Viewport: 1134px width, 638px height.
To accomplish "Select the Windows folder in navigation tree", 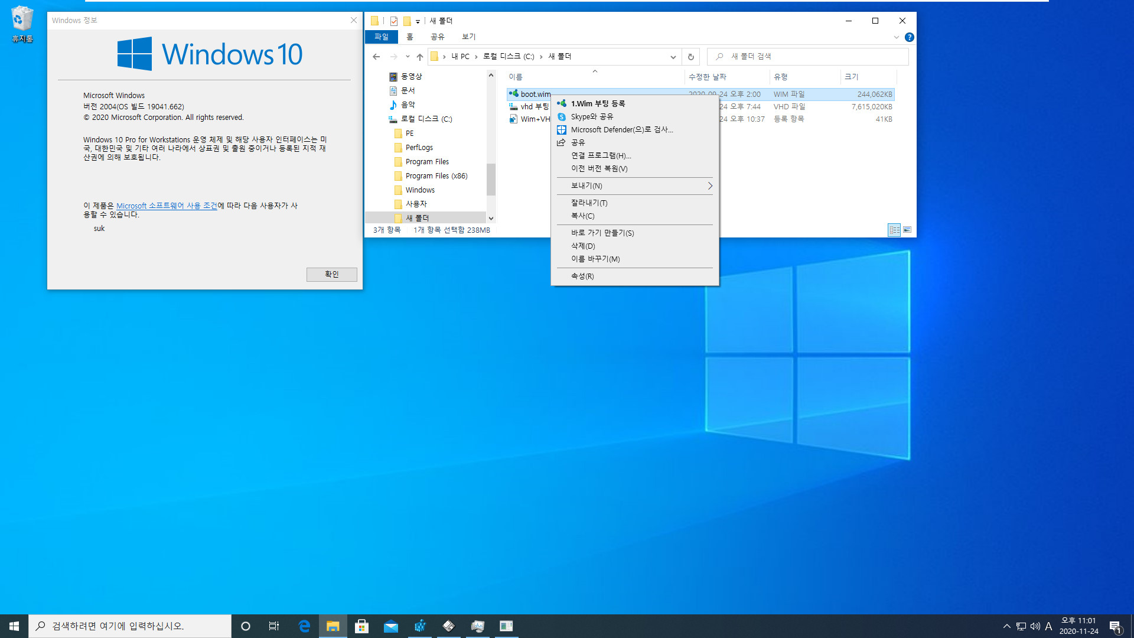I will (x=420, y=190).
